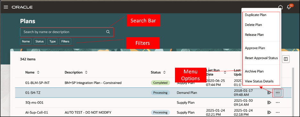
Task: Sort by Name column arrows
Action: (38, 72)
